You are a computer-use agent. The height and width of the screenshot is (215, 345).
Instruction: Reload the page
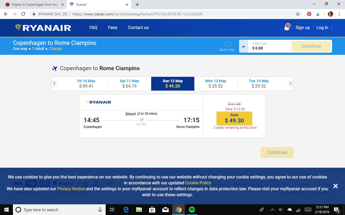(x=23, y=14)
